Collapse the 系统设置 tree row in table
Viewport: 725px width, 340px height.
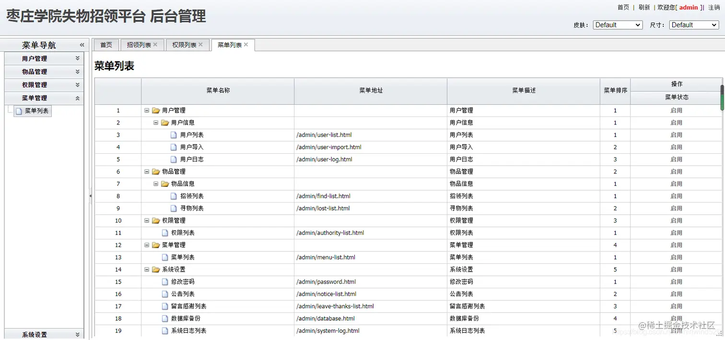147,270
